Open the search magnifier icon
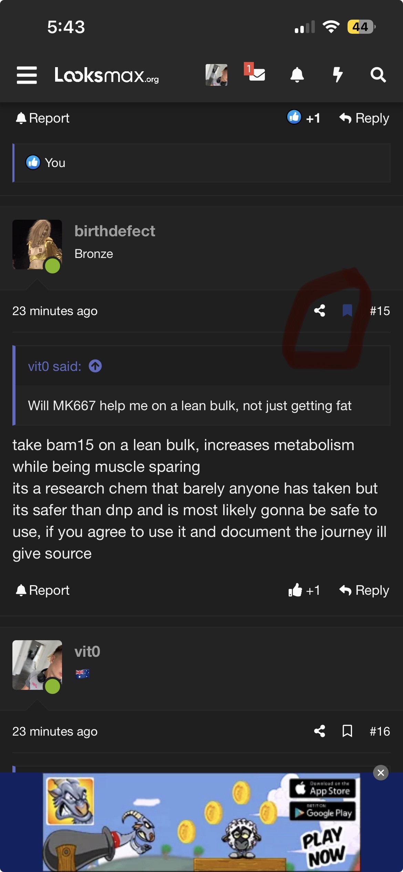403x872 pixels. click(378, 75)
